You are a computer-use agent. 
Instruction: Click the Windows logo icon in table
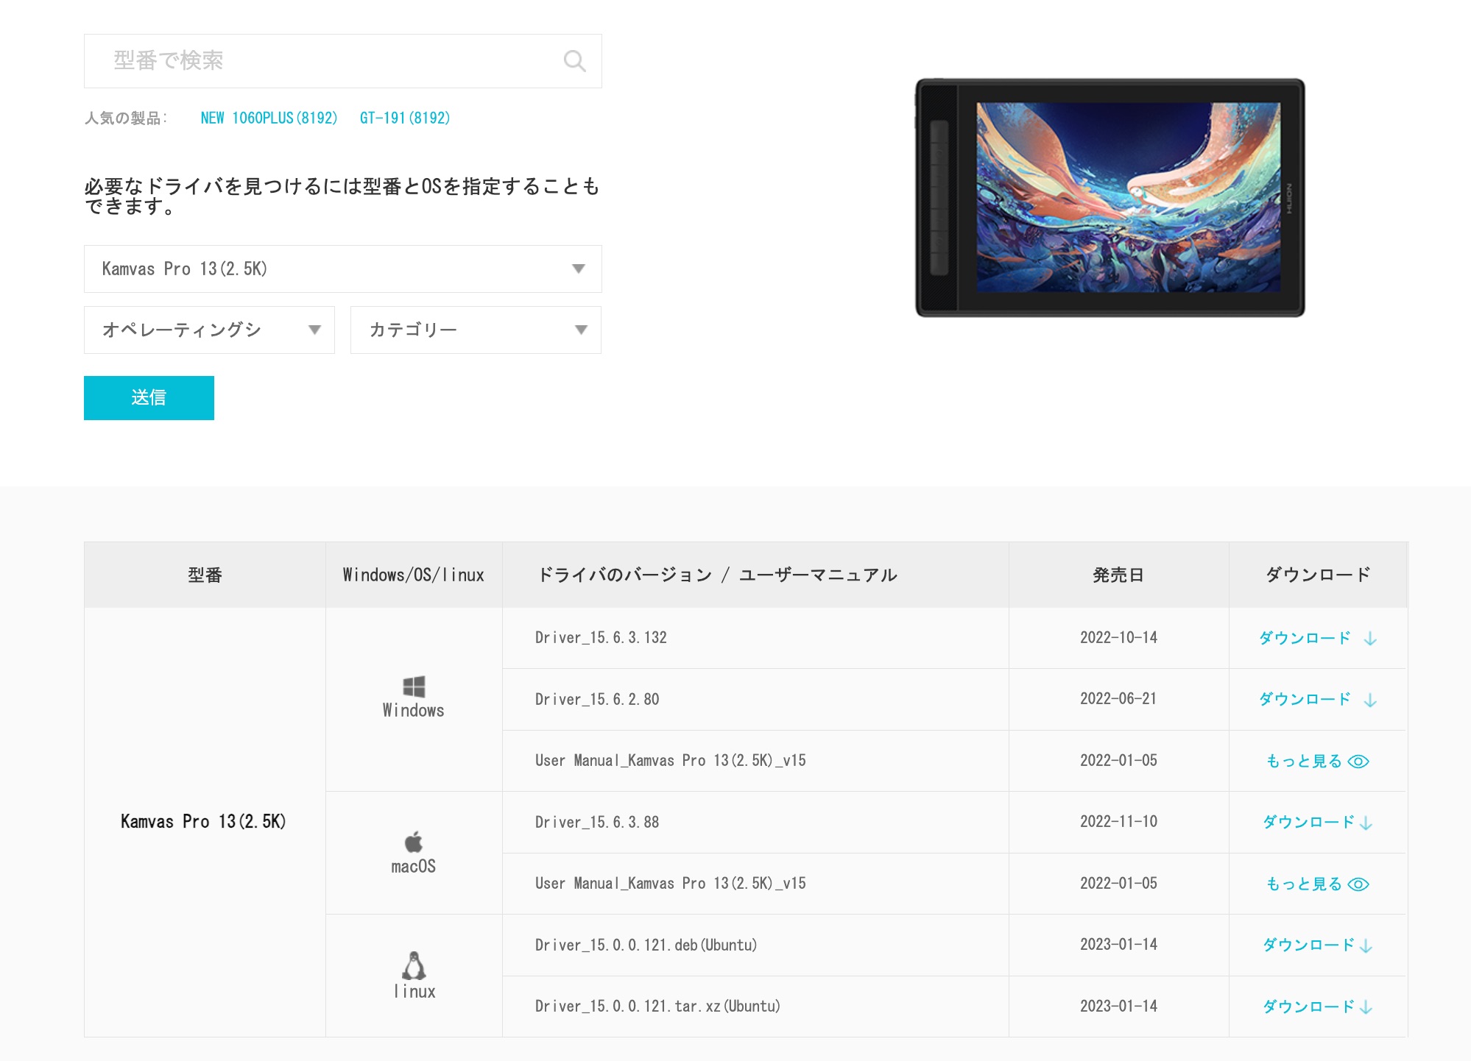pos(414,686)
